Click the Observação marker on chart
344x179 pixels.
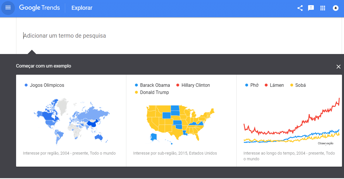point(326,143)
